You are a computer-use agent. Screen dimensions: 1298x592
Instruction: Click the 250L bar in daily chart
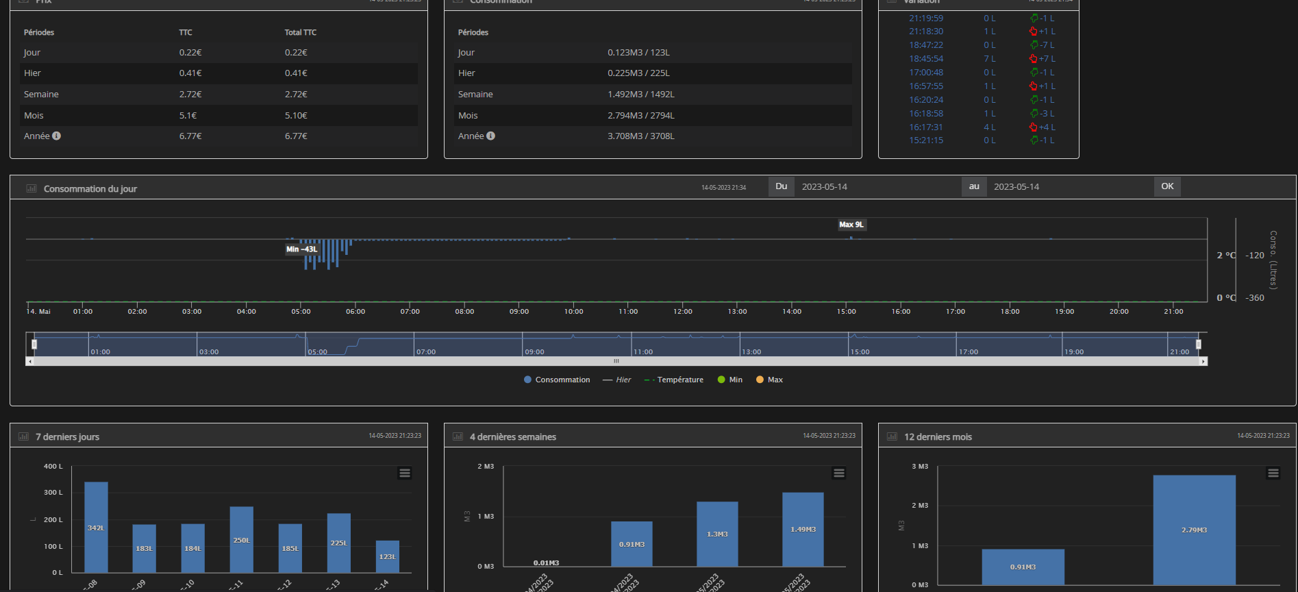click(241, 539)
